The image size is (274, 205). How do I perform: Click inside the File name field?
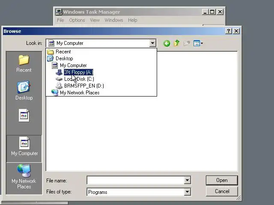click(x=136, y=180)
